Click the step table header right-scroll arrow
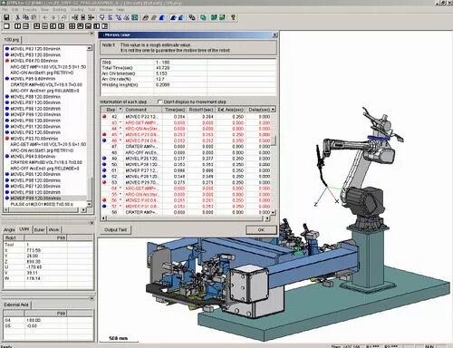This screenshot has width=453, height=348. tap(273, 110)
